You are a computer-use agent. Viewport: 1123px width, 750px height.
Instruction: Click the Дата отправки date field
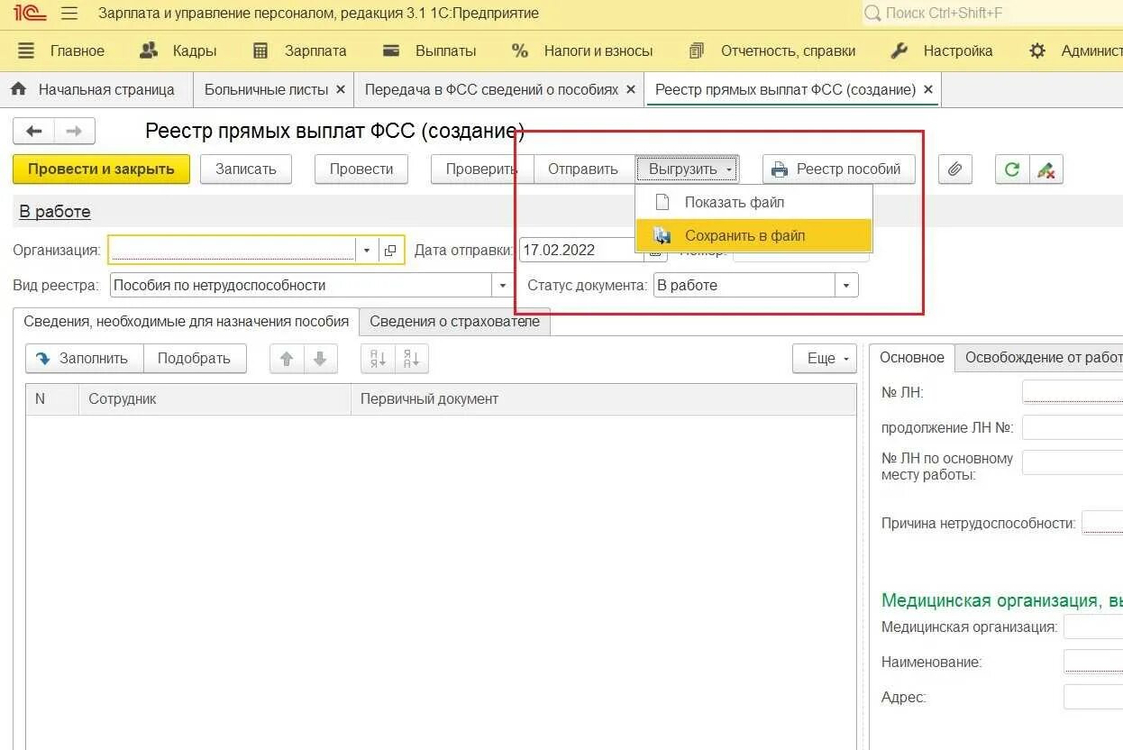point(581,250)
